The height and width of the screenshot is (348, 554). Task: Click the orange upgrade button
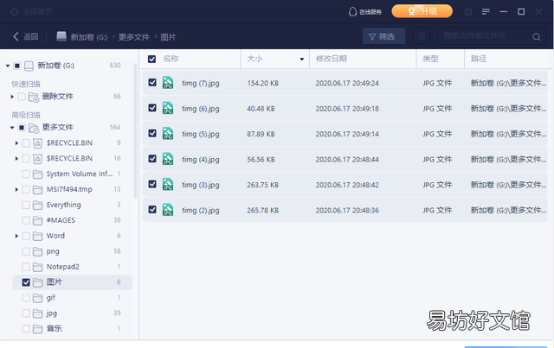click(x=422, y=11)
